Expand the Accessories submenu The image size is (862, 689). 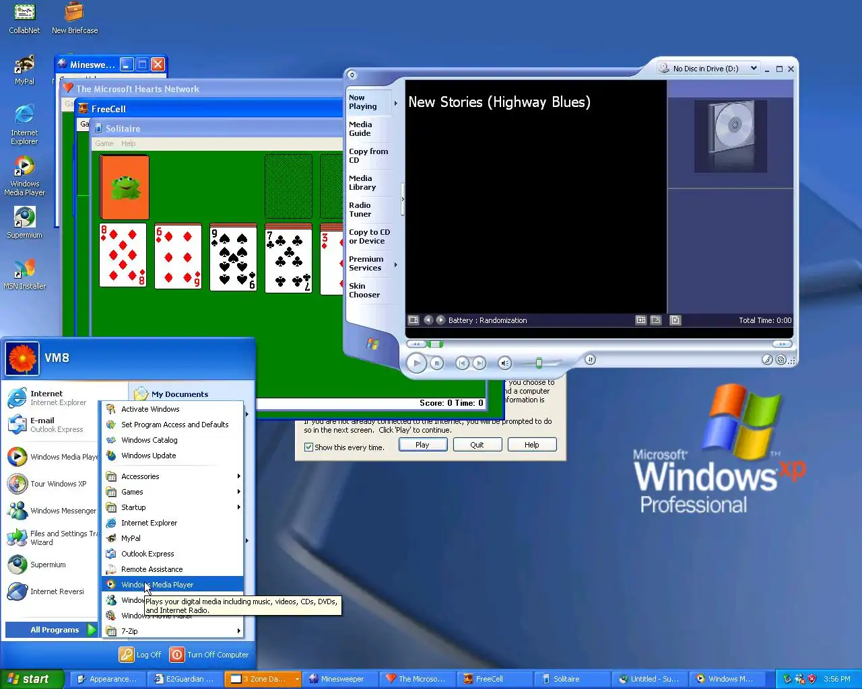point(172,476)
